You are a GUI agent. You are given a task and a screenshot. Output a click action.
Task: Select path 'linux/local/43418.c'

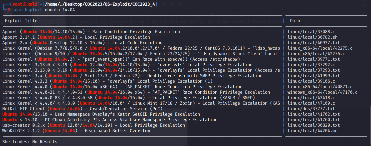point(311,98)
